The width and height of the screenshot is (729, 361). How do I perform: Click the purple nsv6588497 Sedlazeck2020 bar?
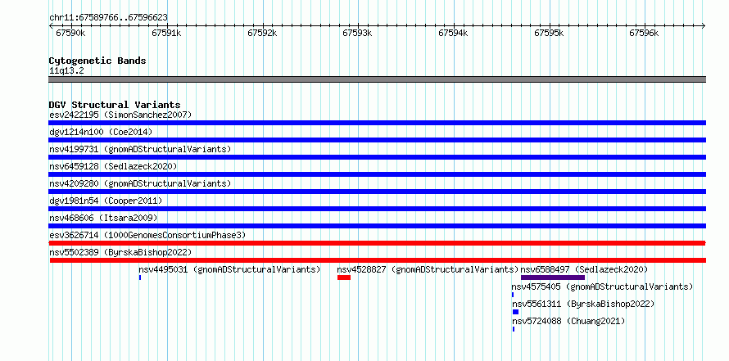tap(553, 278)
